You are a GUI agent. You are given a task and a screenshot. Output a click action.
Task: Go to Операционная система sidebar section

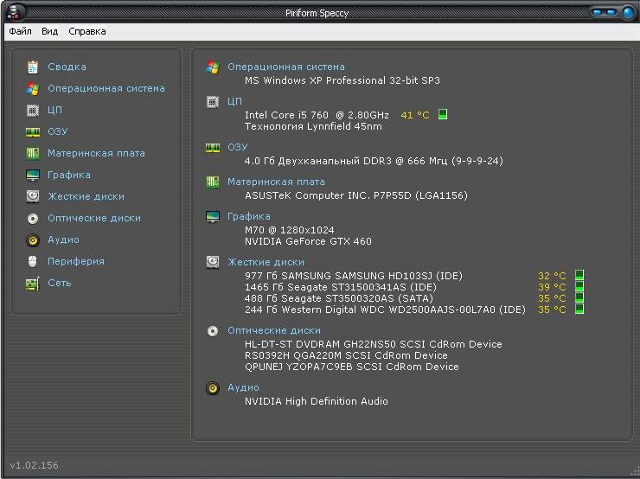pyautogui.click(x=106, y=88)
